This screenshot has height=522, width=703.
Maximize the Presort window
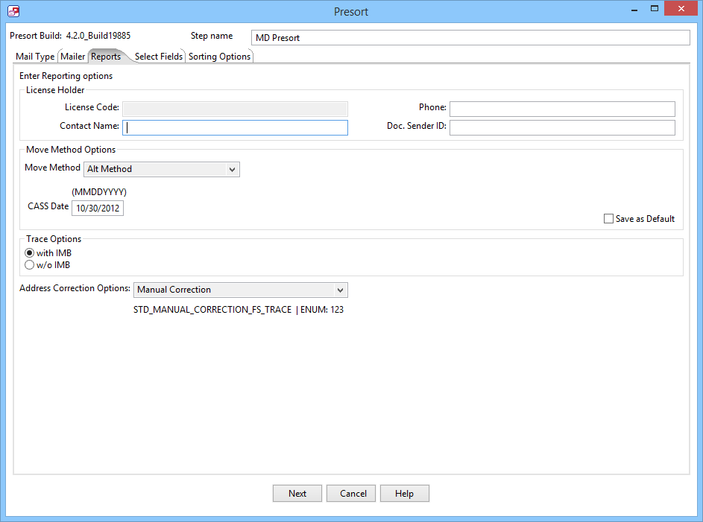655,10
